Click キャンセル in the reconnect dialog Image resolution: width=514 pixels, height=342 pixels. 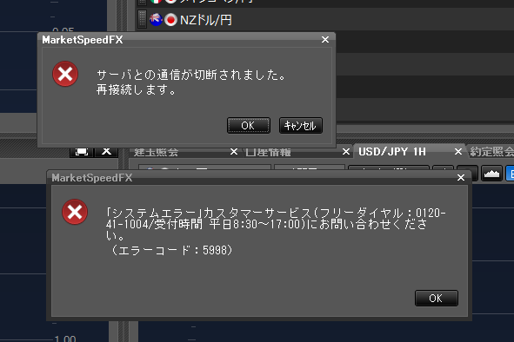[301, 125]
